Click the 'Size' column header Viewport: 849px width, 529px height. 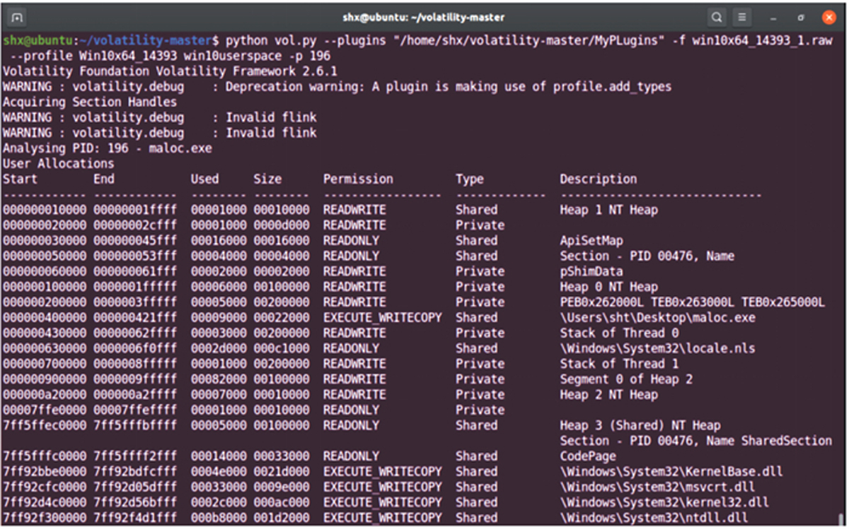267,179
